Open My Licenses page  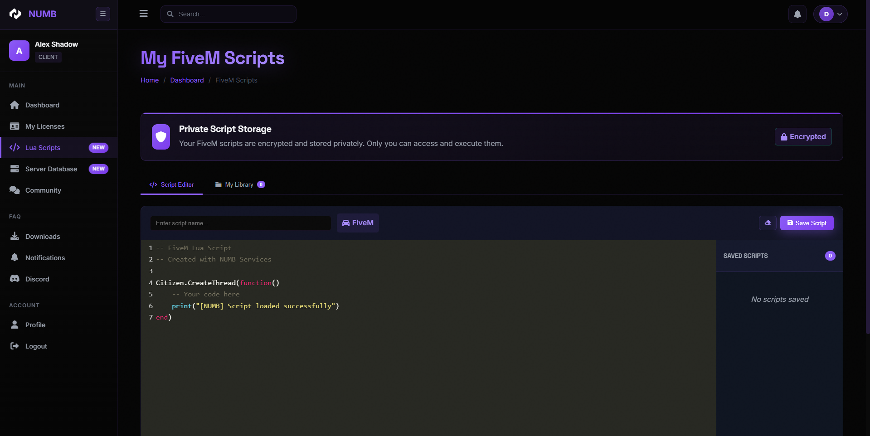59,126
